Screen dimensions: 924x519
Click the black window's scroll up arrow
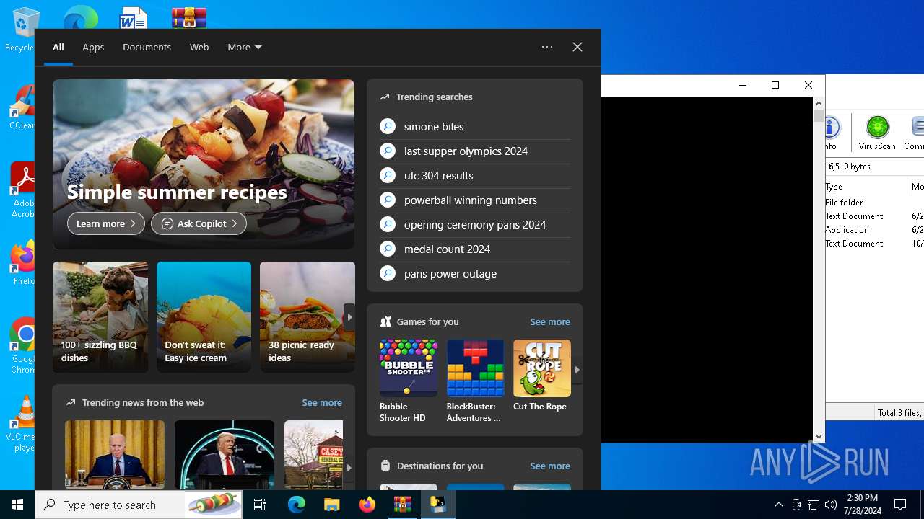point(819,103)
